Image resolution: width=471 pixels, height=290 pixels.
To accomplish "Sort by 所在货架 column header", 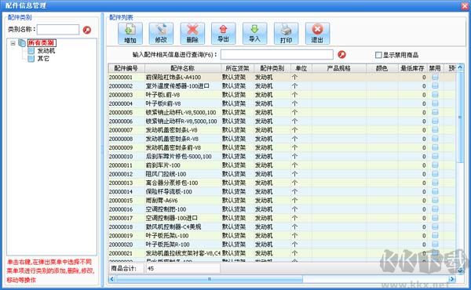I will click(237, 68).
